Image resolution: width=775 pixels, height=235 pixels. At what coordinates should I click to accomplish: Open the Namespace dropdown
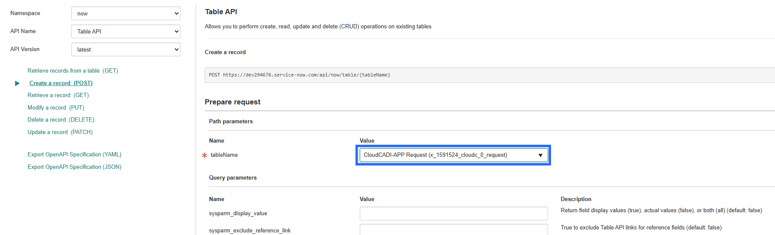[126, 13]
